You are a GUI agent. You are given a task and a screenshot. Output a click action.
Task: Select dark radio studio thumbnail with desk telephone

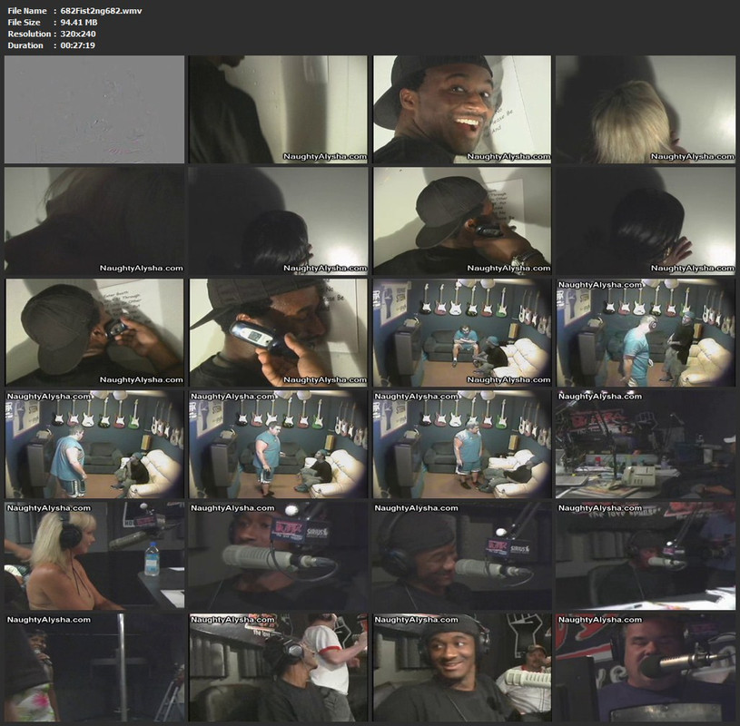pos(646,445)
